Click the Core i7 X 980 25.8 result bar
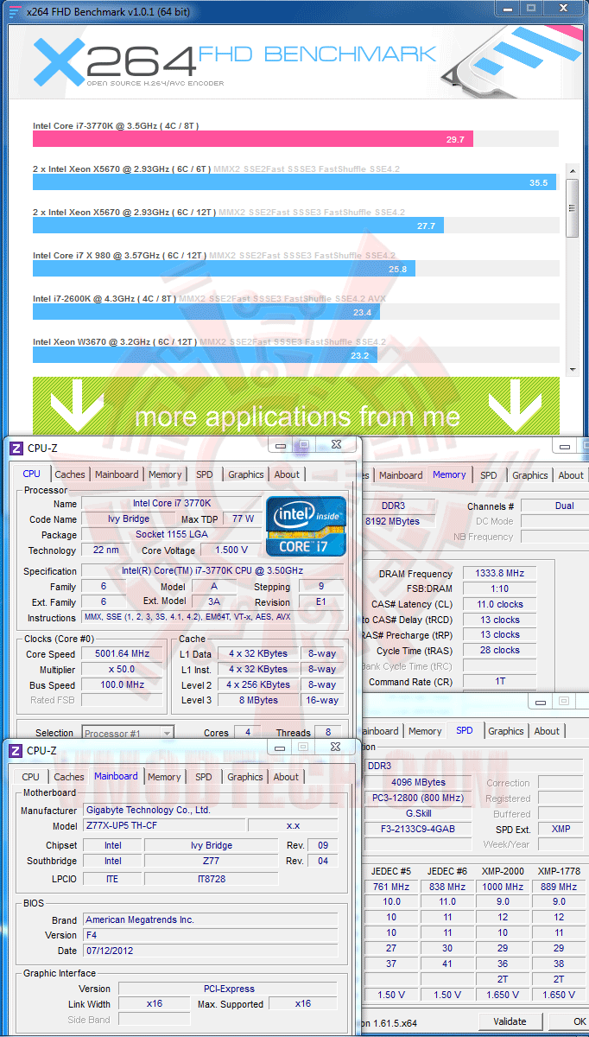The image size is (589, 1037). [x=225, y=269]
